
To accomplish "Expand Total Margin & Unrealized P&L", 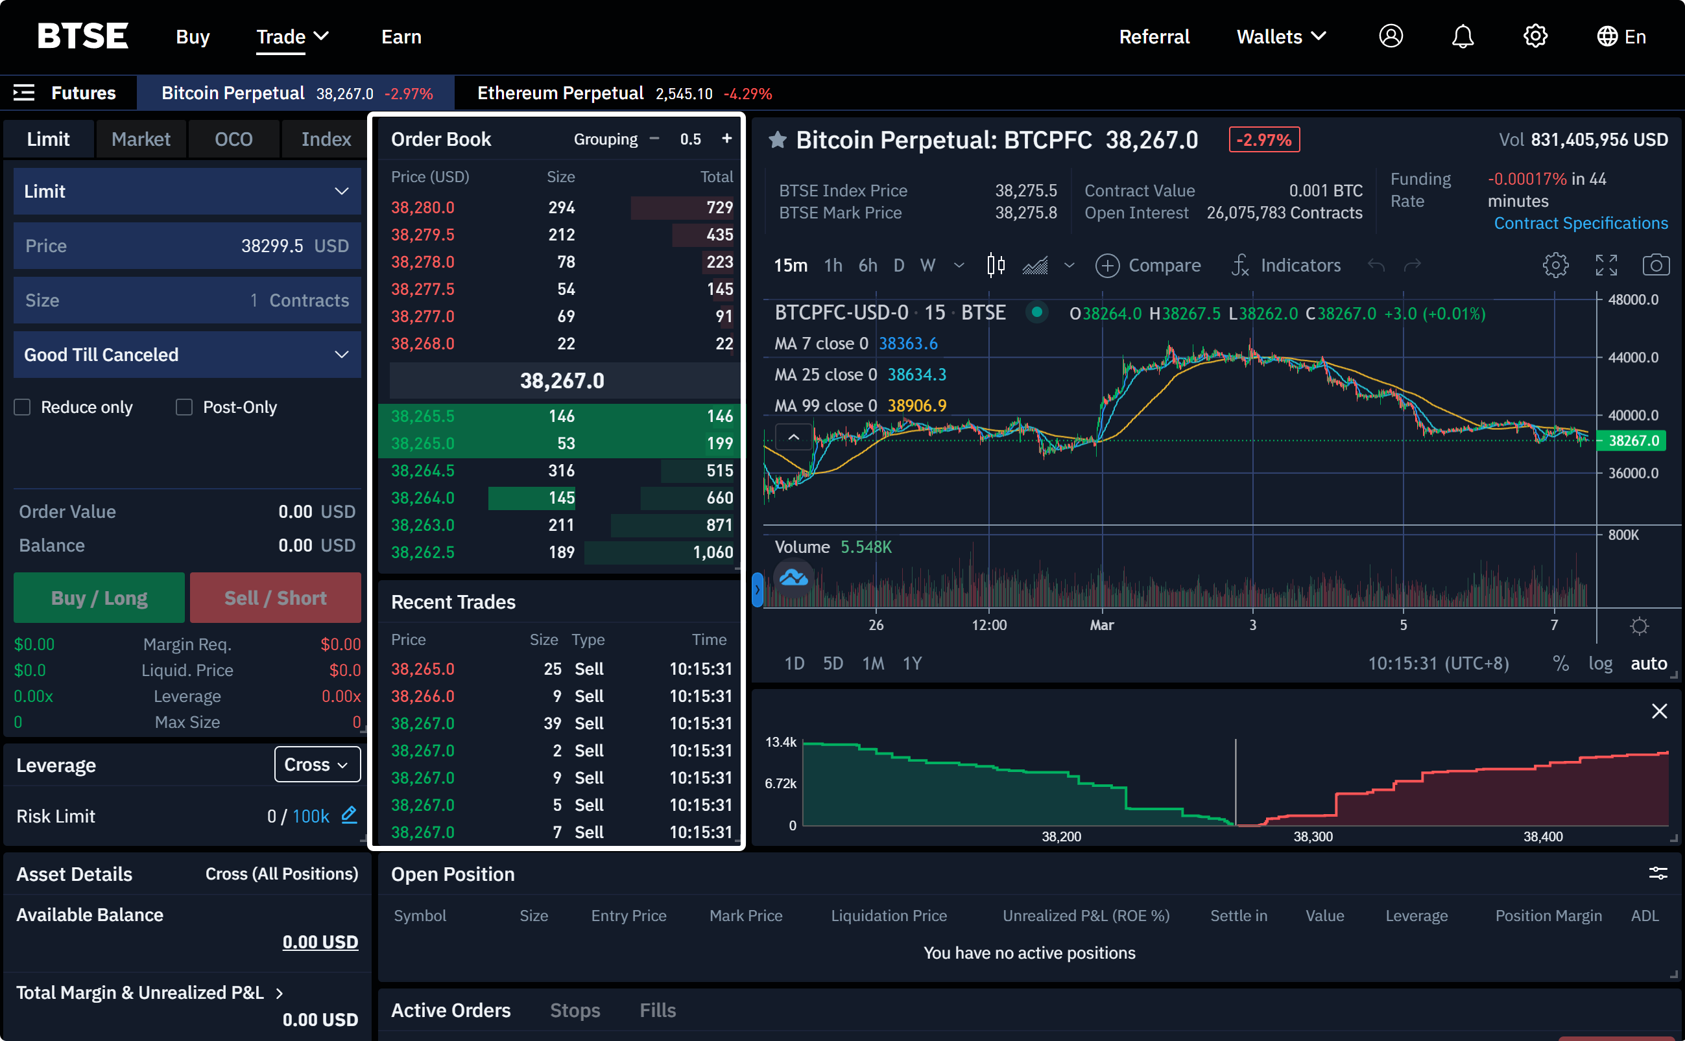I will coord(149,992).
